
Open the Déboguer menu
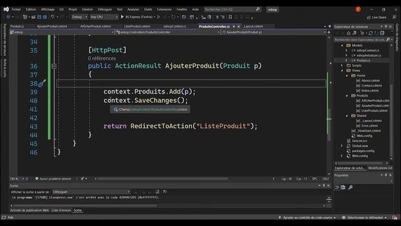click(105, 9)
